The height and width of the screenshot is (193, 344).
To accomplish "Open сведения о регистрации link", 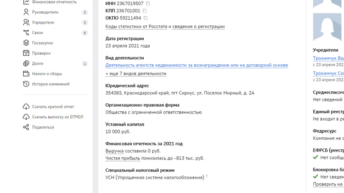I will point(199,27).
